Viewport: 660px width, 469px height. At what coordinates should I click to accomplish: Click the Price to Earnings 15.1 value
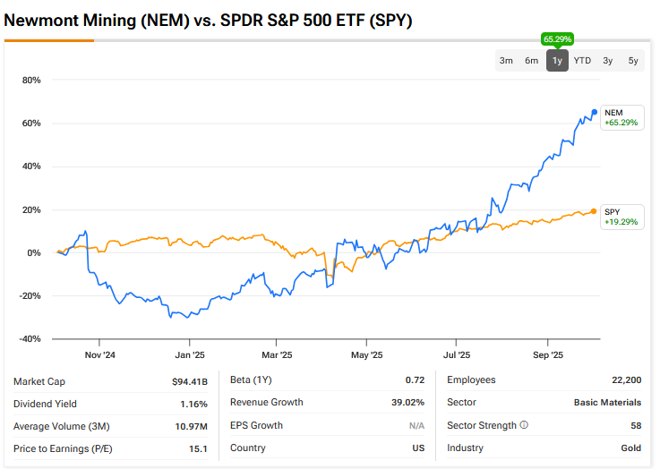point(199,448)
